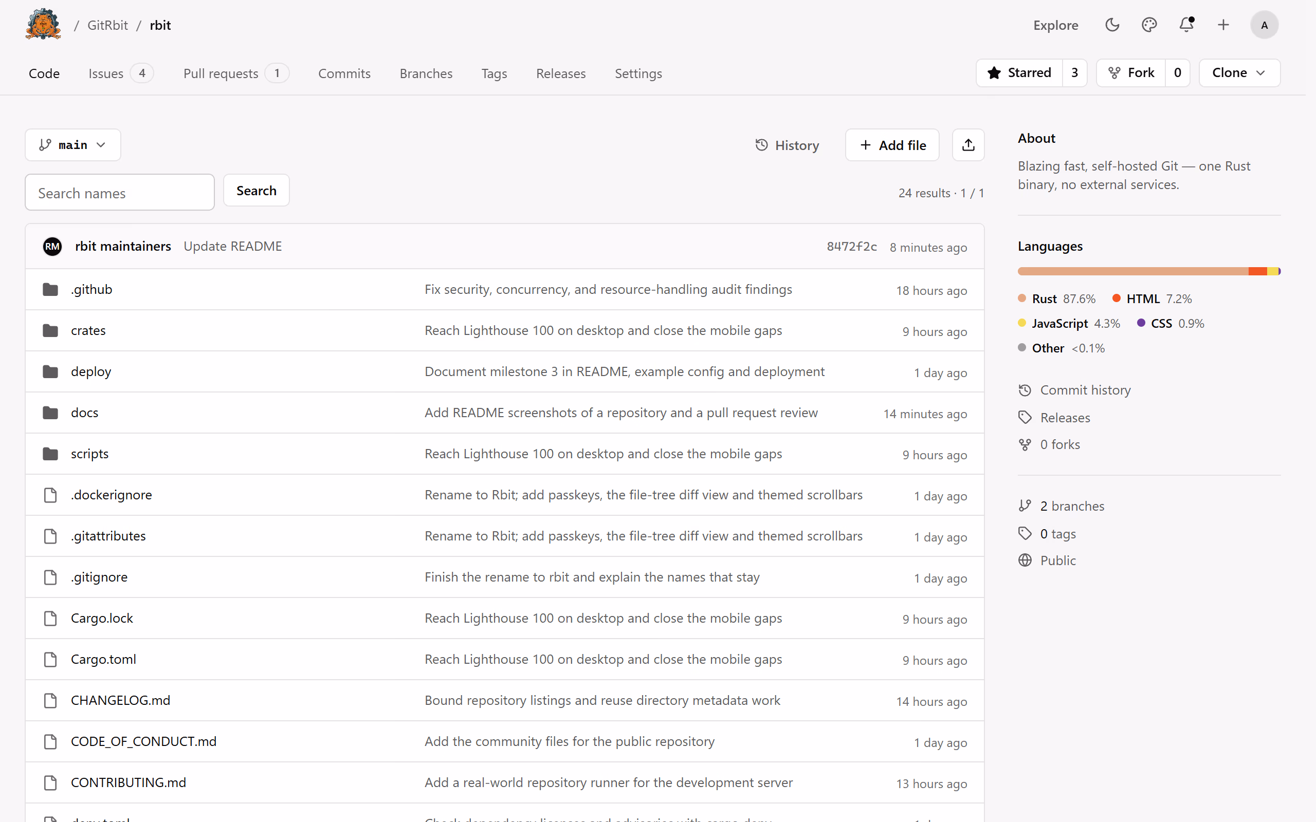The height and width of the screenshot is (822, 1316).
Task: Click the upload file icon button
Action: pyautogui.click(x=968, y=145)
